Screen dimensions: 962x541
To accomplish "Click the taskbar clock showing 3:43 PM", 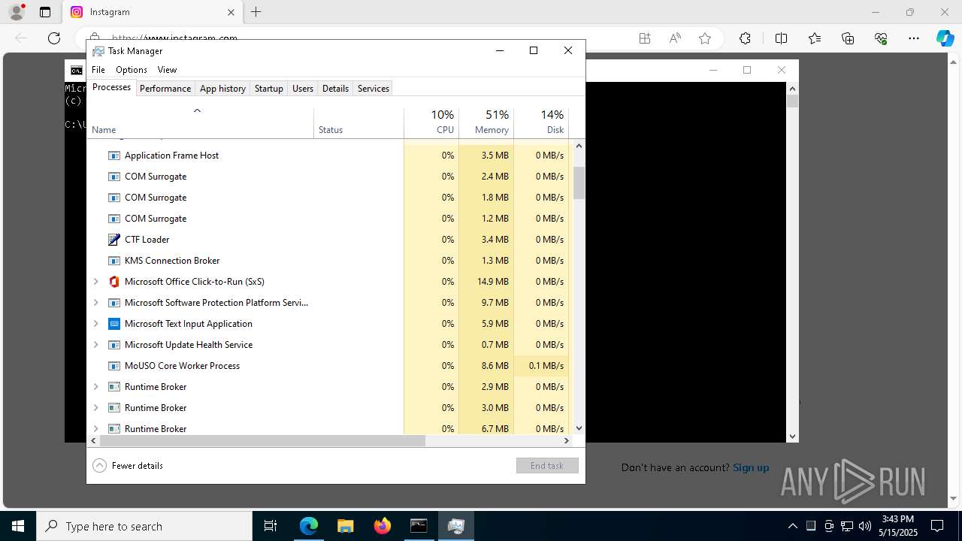I will pyautogui.click(x=899, y=526).
